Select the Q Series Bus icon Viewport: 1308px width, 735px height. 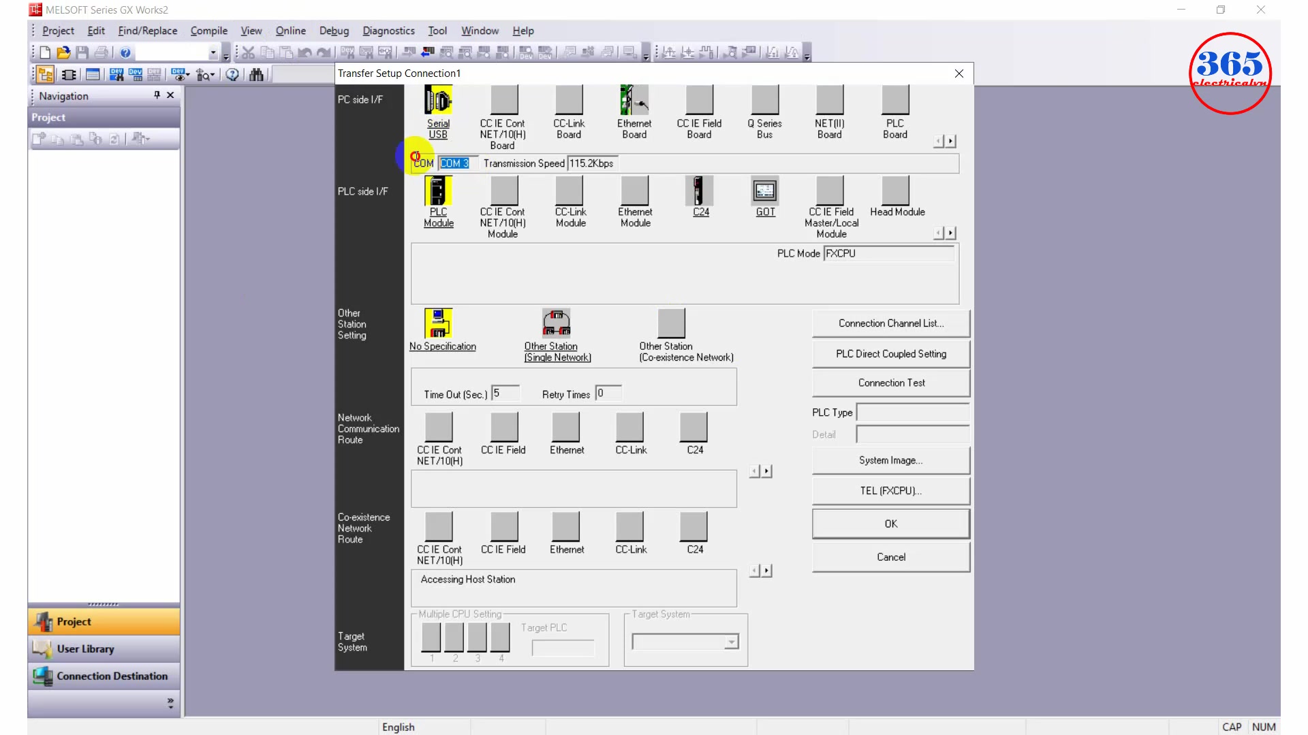pos(764,100)
